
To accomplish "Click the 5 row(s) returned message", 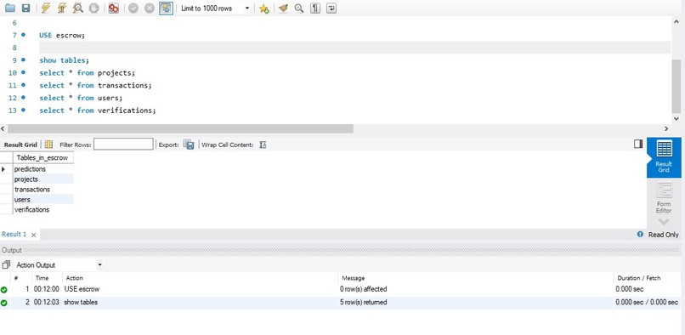I will (x=363, y=302).
